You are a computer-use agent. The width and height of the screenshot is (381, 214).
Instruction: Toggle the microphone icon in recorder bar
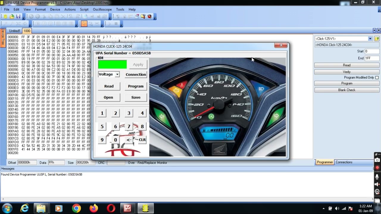tap(377, 176)
